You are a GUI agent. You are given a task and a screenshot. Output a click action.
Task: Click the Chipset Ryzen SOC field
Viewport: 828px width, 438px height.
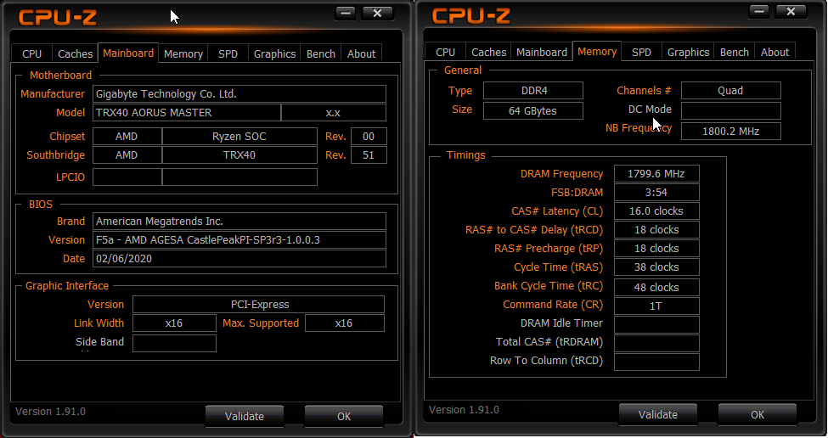coord(239,136)
